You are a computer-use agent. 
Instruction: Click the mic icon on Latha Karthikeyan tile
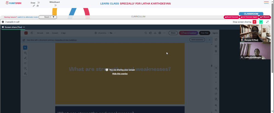(242, 57)
